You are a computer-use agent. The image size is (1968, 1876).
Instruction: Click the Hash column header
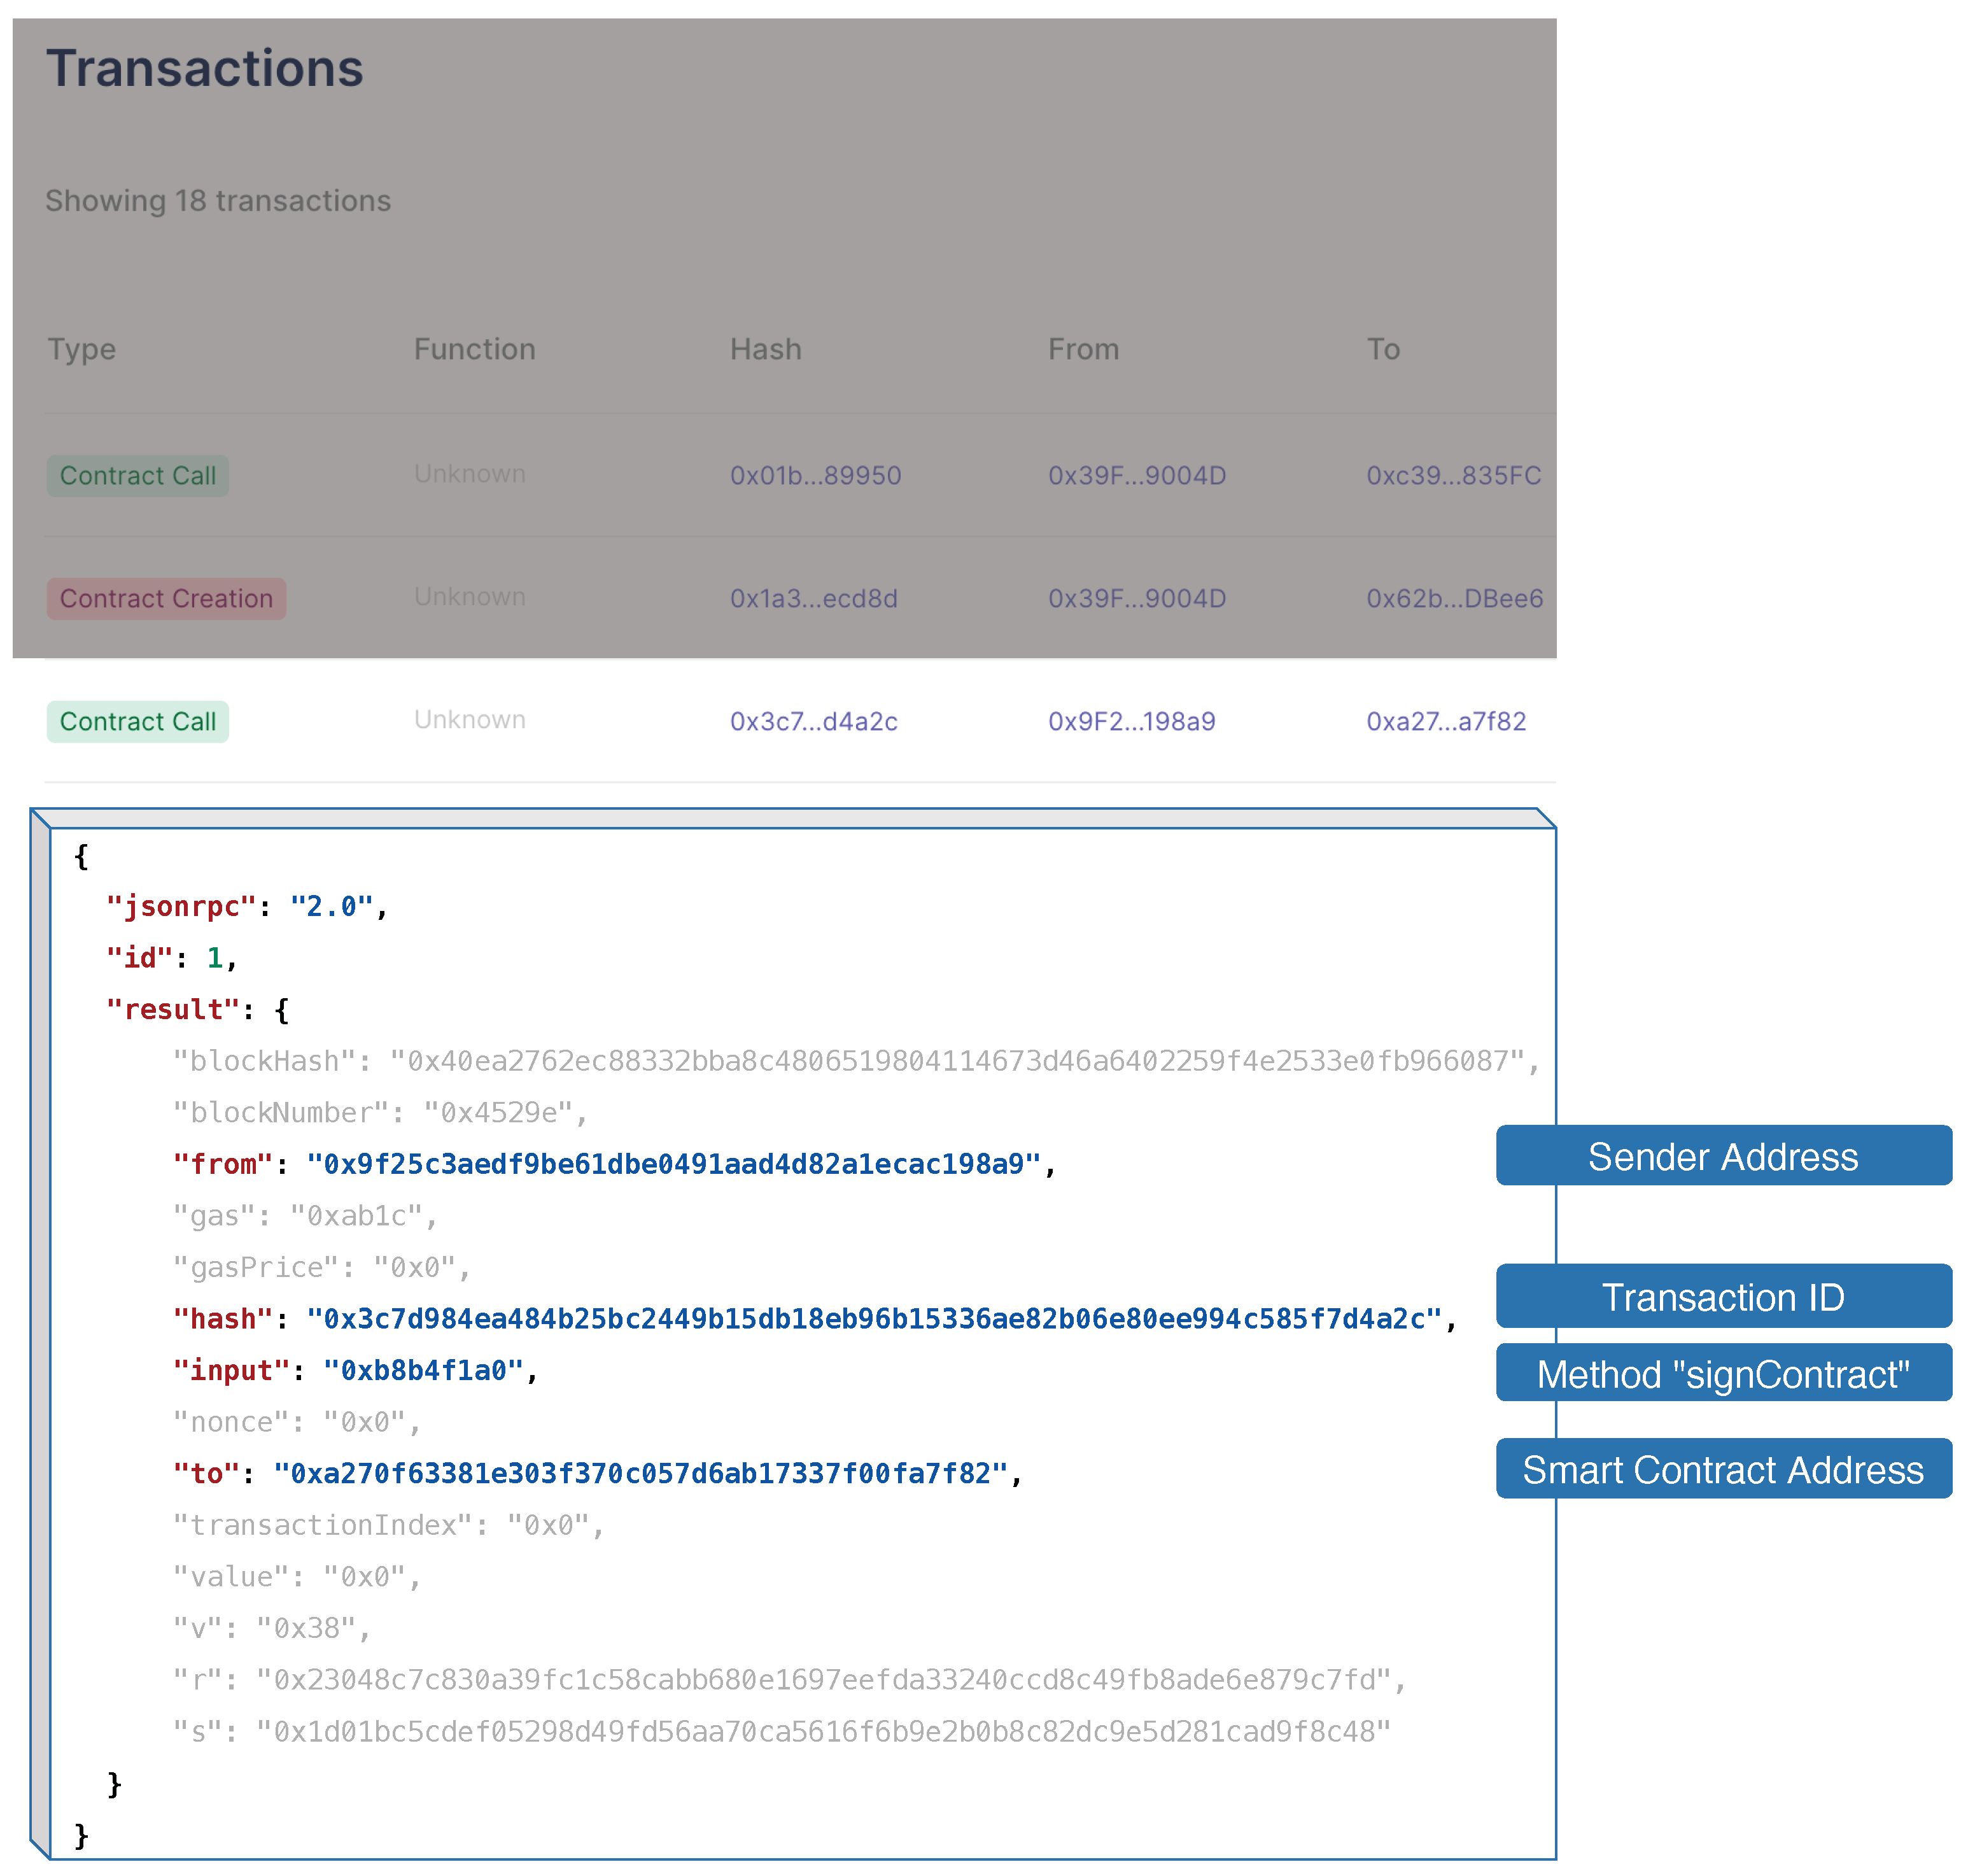(765, 349)
